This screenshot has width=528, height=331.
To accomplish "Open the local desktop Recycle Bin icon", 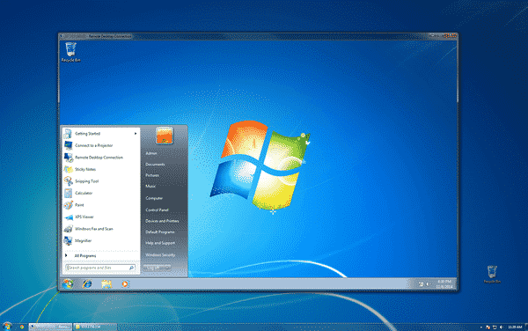I will click(x=492, y=274).
